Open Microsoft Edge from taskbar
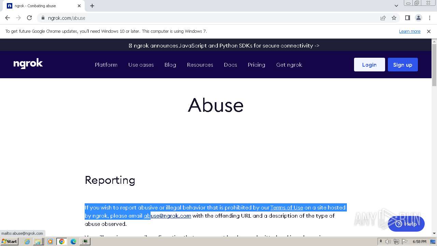Viewport: 437px width, 246px height. coord(73,242)
